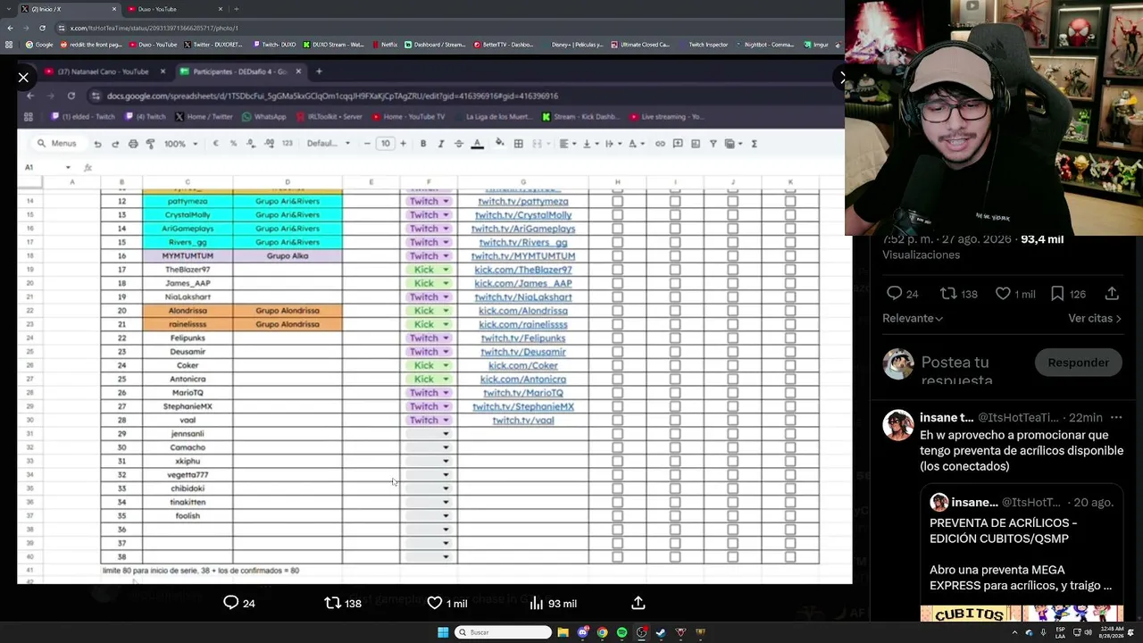Tick column H checkbox in StephanieMX row
This screenshot has height=643, width=1143.
(617, 406)
